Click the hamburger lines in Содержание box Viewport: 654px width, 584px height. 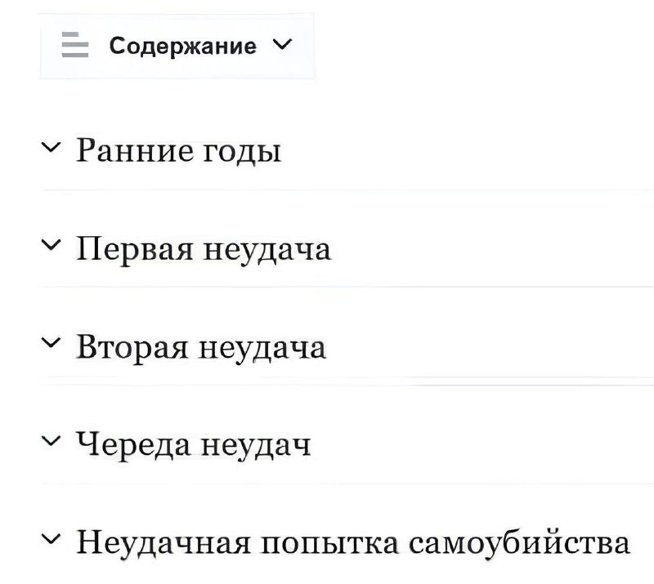pos(74,46)
